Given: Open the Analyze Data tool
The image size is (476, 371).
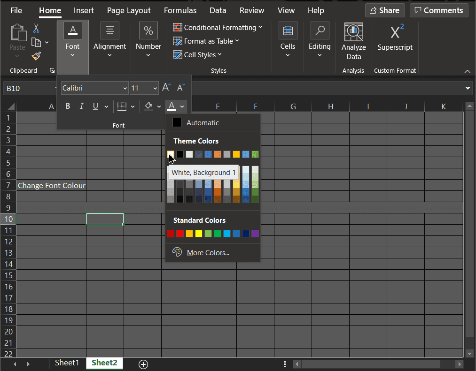Looking at the screenshot, I should [353, 42].
